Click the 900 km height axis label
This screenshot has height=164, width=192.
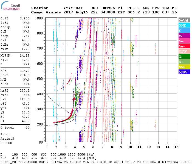40,18
